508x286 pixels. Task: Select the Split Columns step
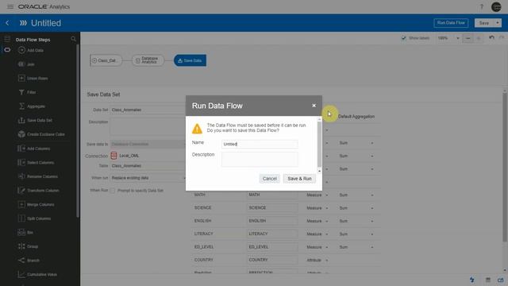click(35, 218)
